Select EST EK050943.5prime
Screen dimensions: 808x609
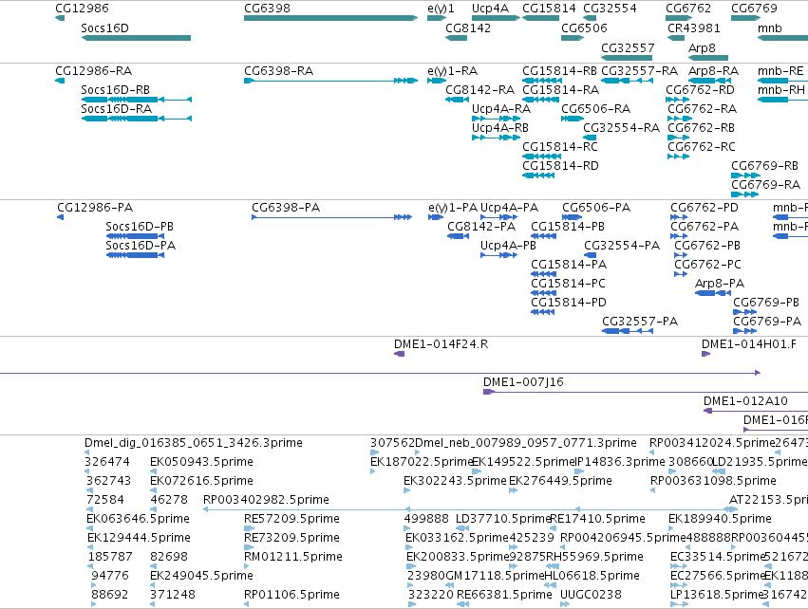click(x=153, y=471)
